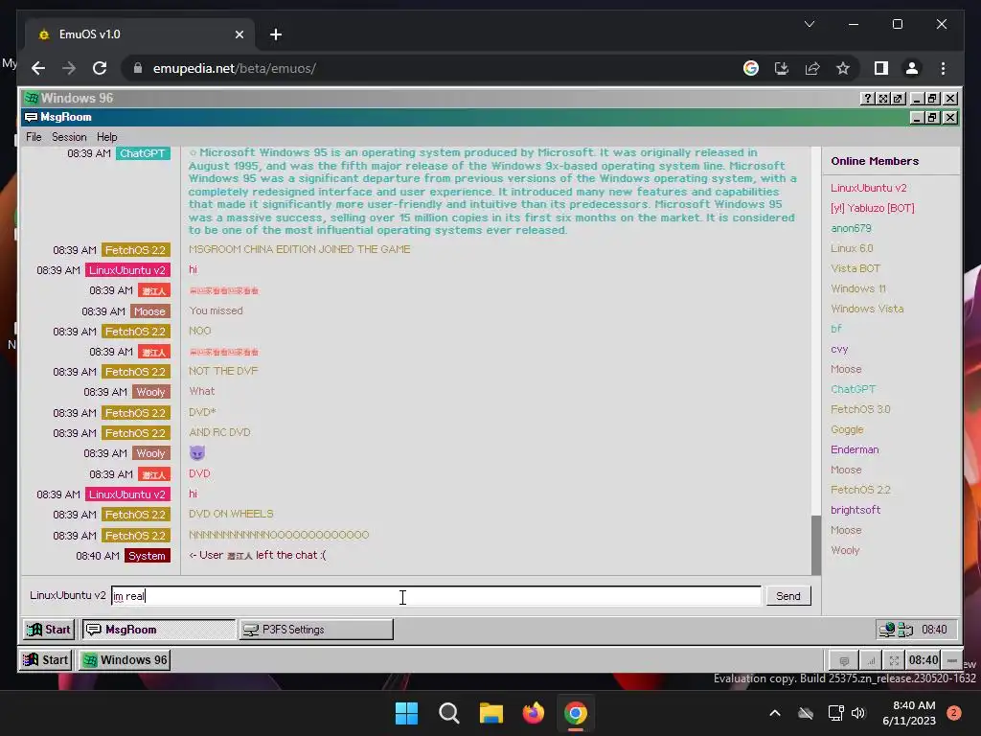The image size is (981, 736).
Task: Open the Chrome profile menu
Action: pyautogui.click(x=912, y=68)
